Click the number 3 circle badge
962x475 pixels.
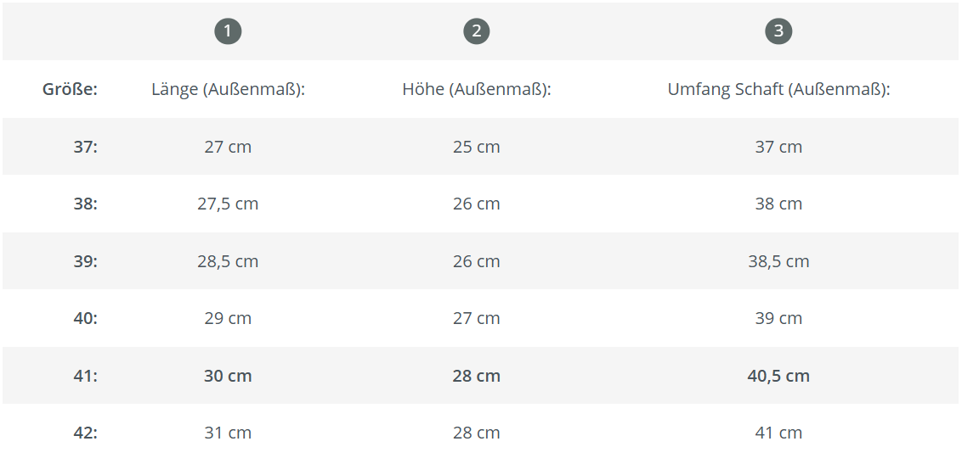pos(778,32)
